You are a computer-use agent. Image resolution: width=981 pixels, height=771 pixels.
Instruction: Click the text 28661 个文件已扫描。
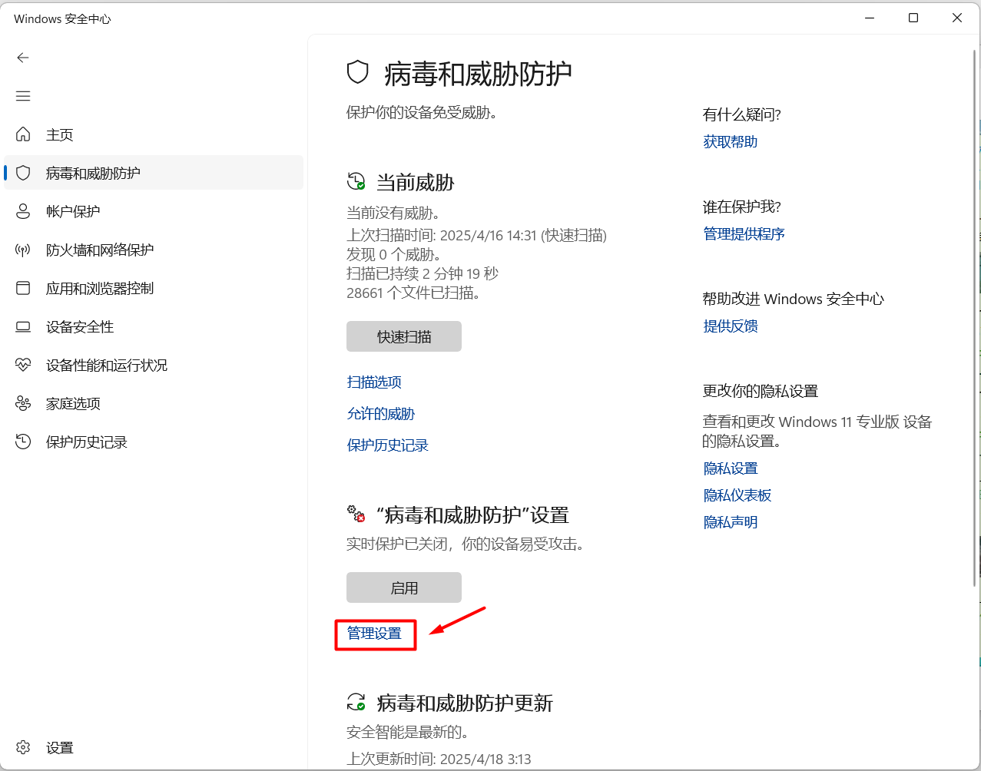point(413,293)
